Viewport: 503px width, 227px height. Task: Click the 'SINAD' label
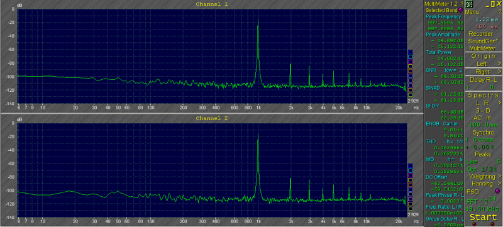pos(432,87)
